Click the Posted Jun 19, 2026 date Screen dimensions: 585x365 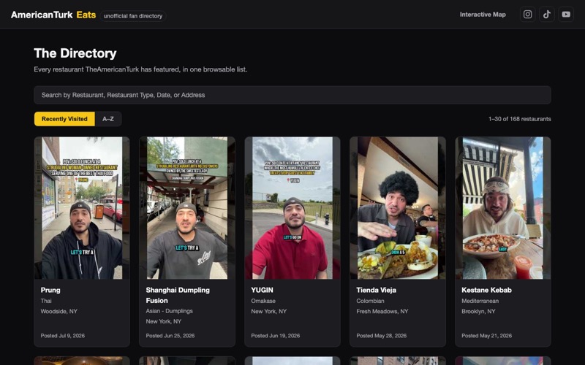click(276, 336)
